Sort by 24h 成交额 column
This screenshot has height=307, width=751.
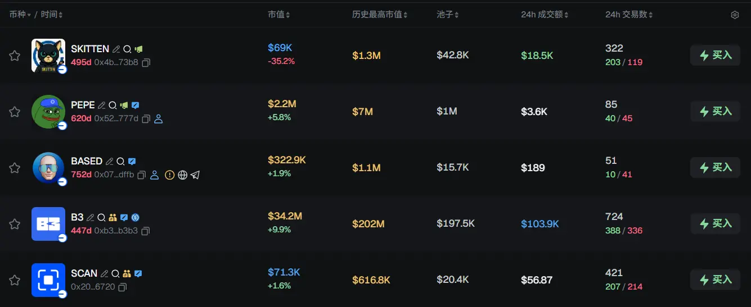click(x=546, y=15)
